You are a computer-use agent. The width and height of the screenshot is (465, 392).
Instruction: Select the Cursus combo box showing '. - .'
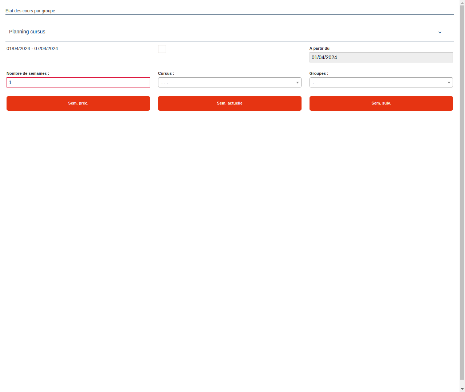(230, 82)
